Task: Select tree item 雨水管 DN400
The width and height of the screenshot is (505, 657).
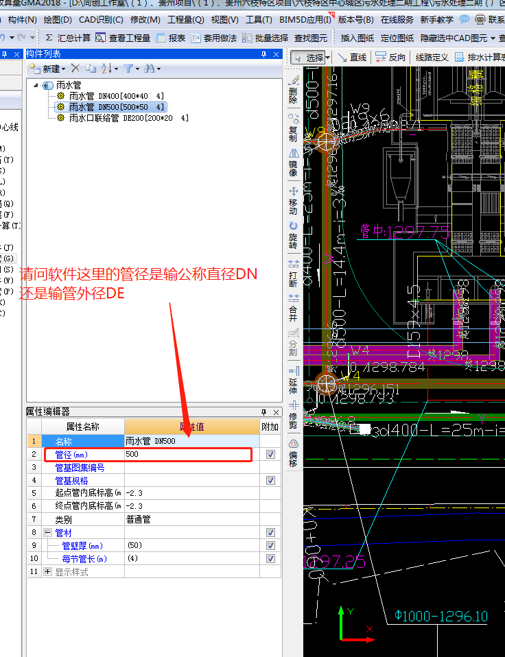Action: [x=117, y=96]
